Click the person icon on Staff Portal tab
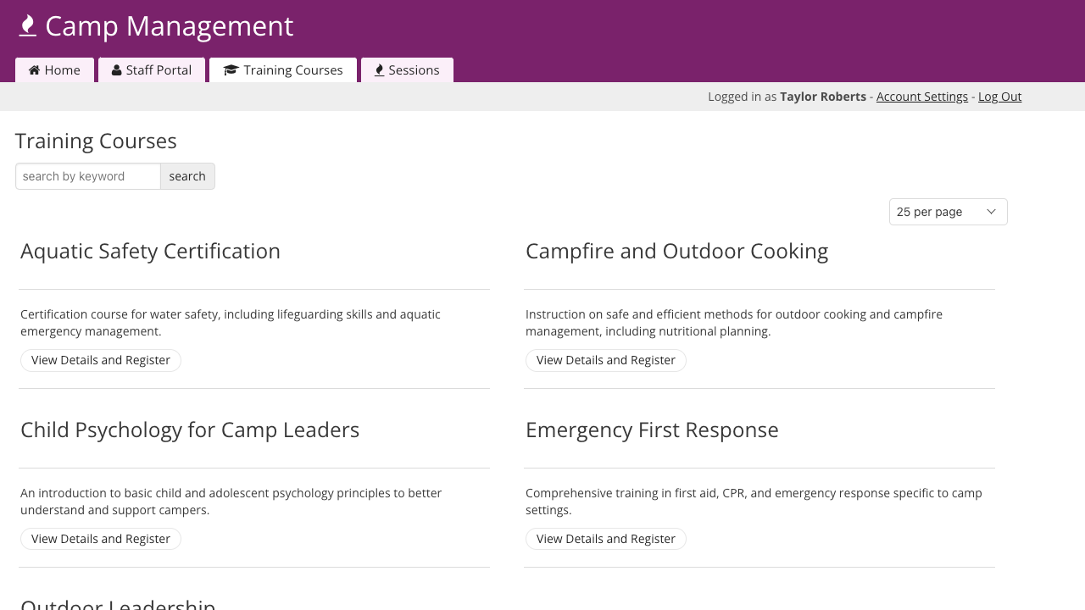This screenshot has height=610, width=1085. [x=116, y=70]
